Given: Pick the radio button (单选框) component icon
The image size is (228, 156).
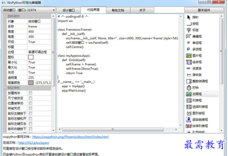Looking at the screenshot, I should tap(189, 43).
